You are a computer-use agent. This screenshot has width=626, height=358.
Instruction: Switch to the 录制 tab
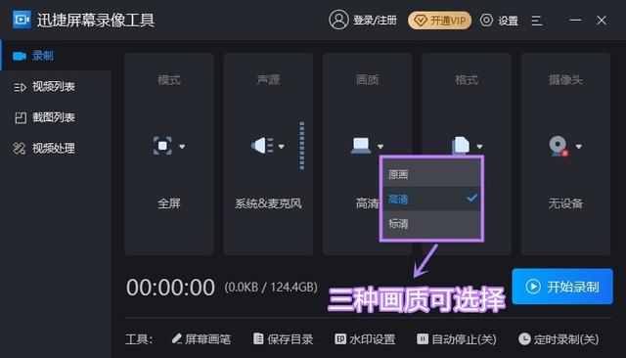56,56
